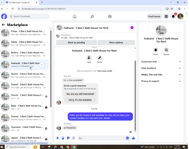Open the Facebook menu grid icon
The height and width of the screenshot is (149, 190).
[x=166, y=16]
